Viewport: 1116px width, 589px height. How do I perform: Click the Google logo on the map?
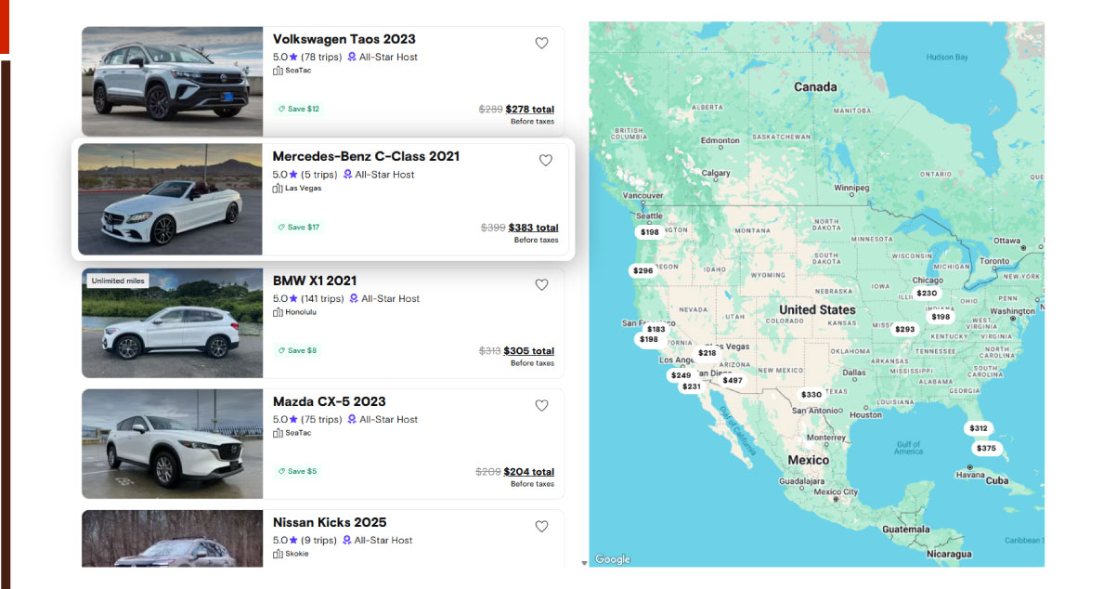click(x=611, y=558)
